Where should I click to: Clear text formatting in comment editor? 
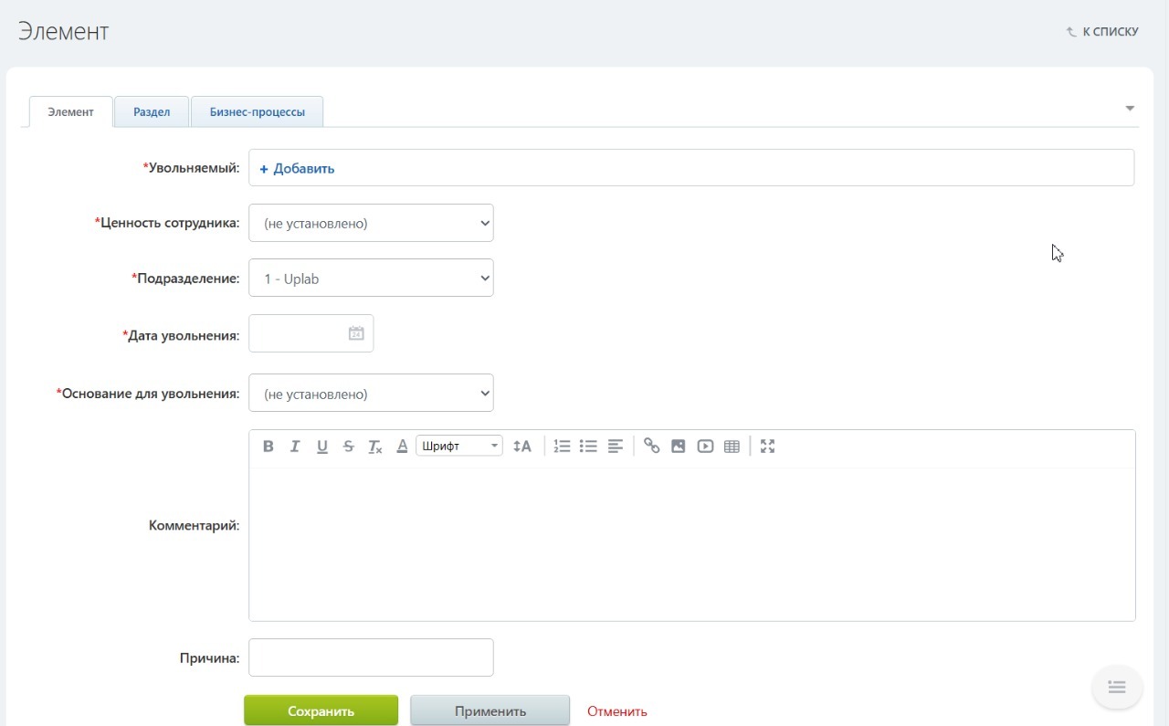[x=374, y=447]
